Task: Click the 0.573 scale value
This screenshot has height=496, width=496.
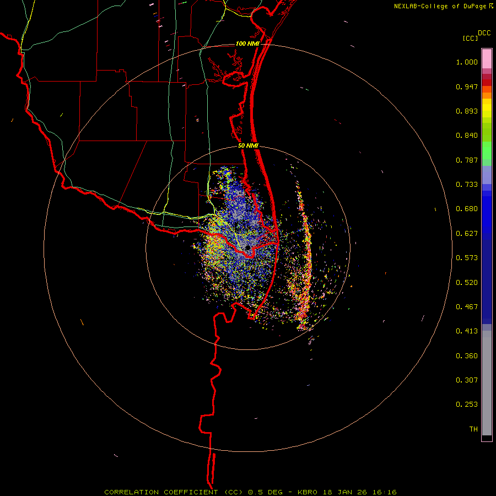Action: (467, 258)
